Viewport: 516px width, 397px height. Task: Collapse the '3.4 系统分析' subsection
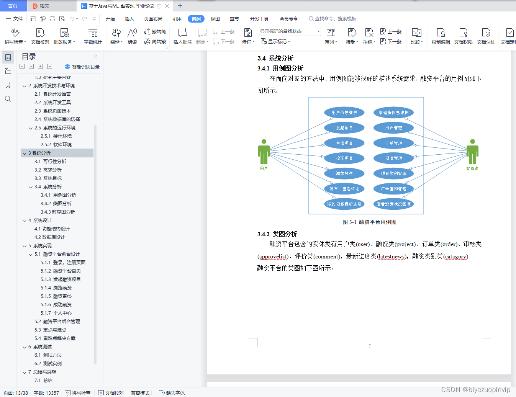pos(31,187)
